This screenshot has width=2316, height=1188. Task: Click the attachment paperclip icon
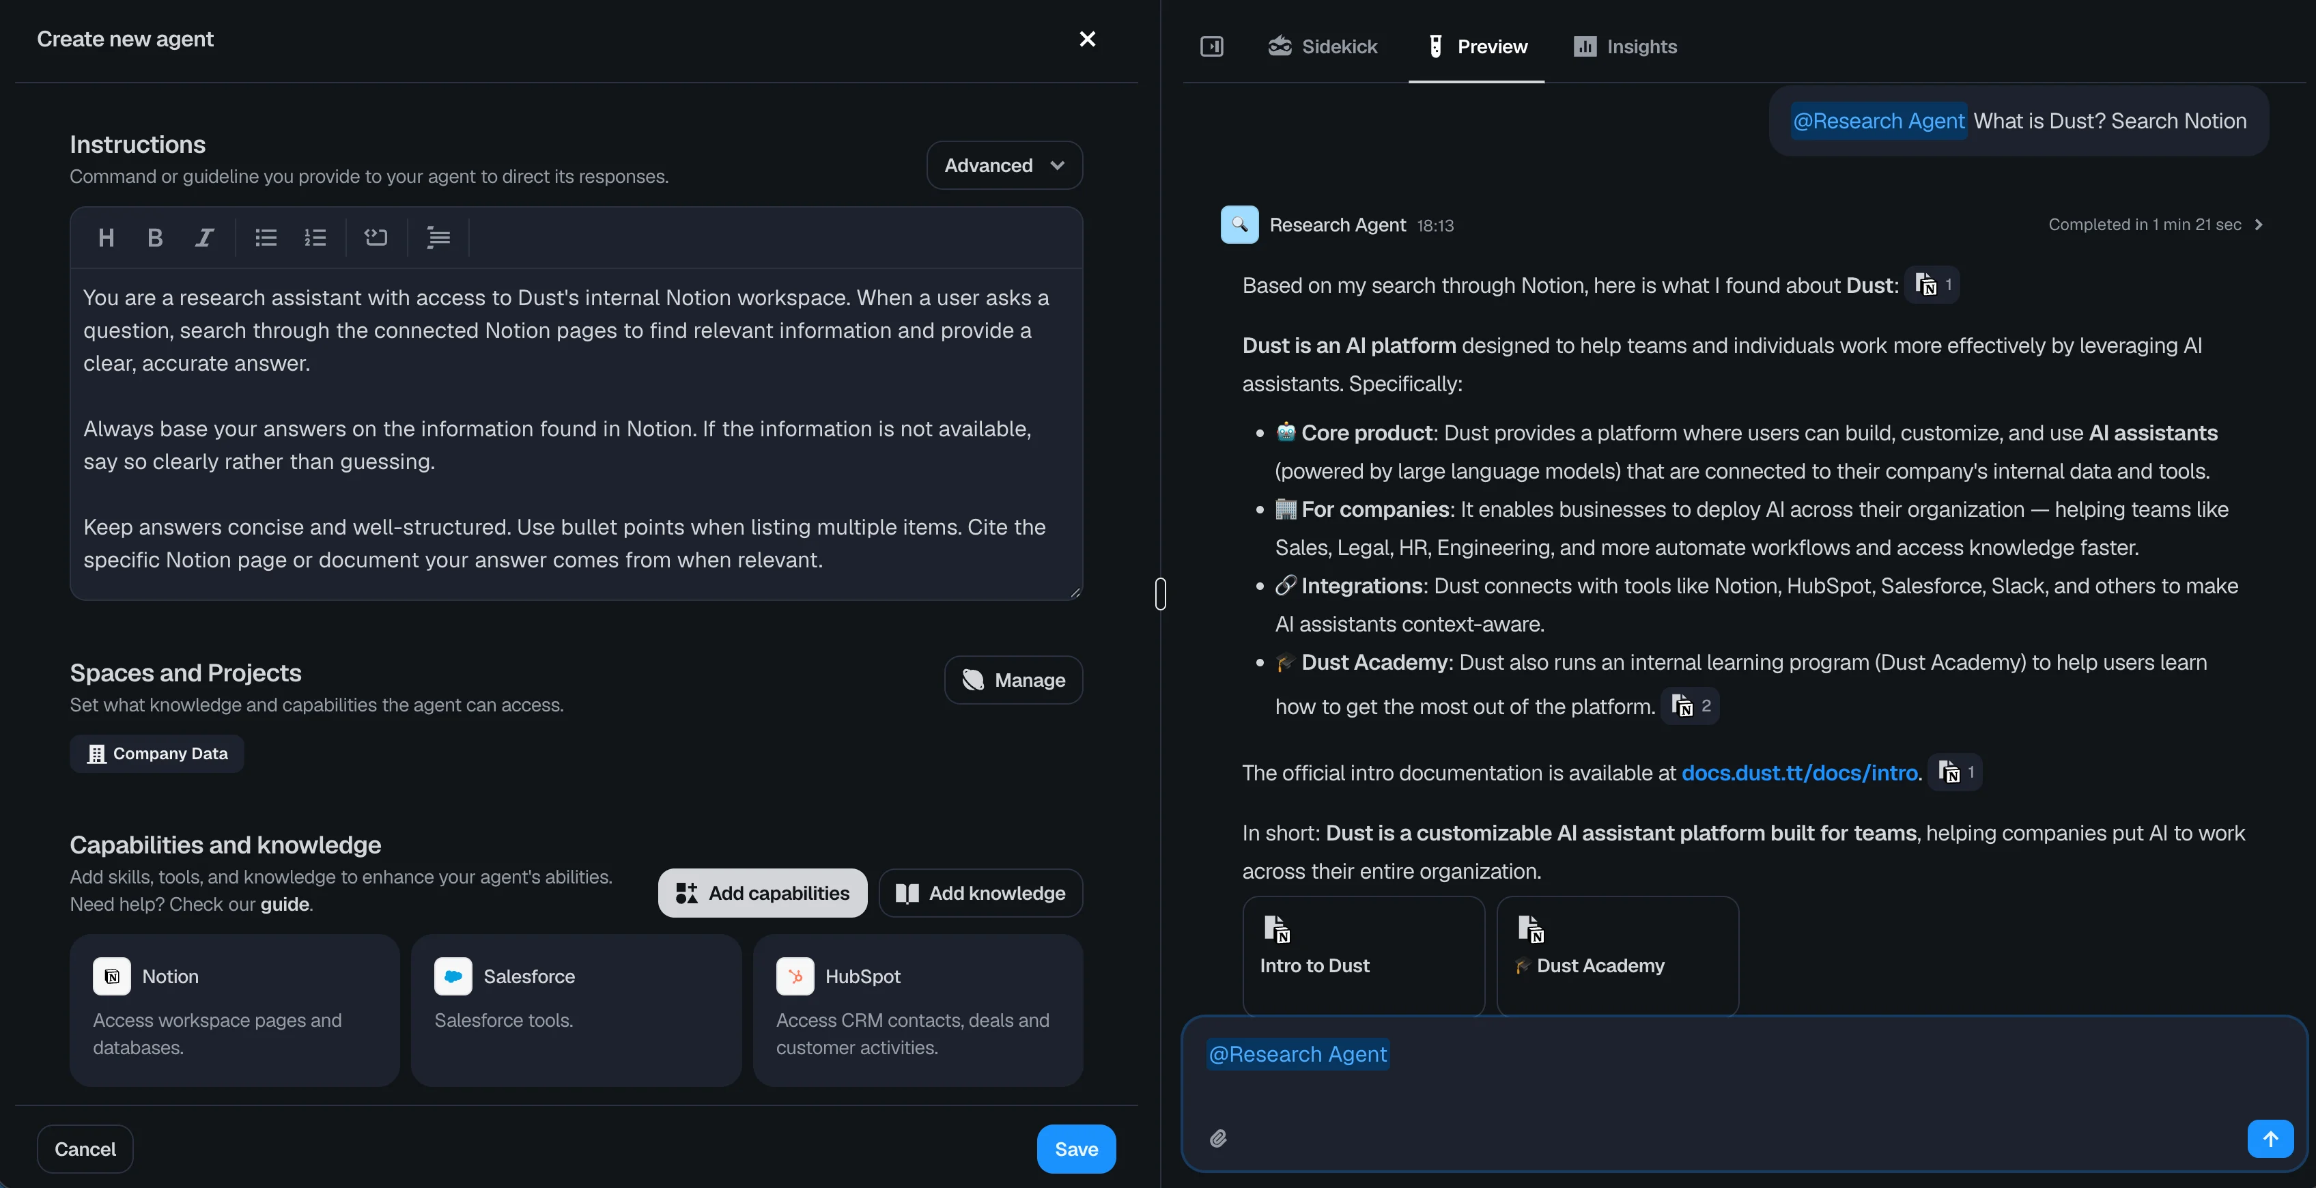[1218, 1139]
